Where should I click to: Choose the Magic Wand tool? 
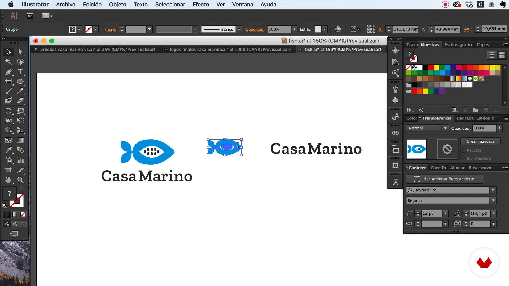pos(8,62)
